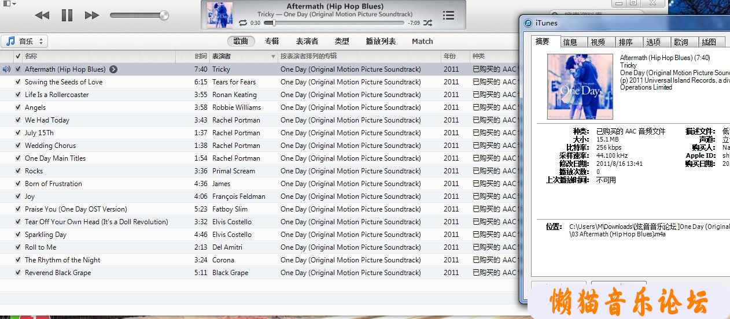Click the artist Corona
Viewport: 730px width, 319px height.
click(x=223, y=260)
